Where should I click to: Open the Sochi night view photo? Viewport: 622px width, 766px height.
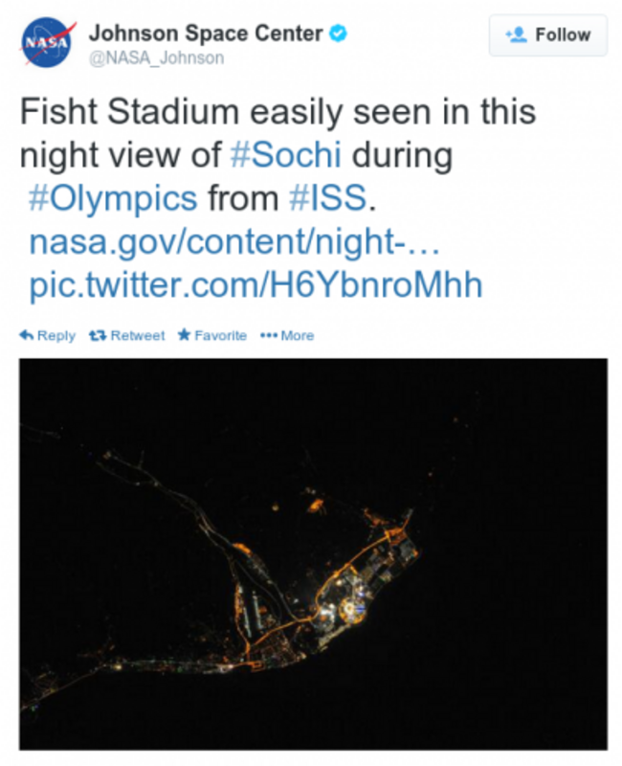tap(314, 554)
